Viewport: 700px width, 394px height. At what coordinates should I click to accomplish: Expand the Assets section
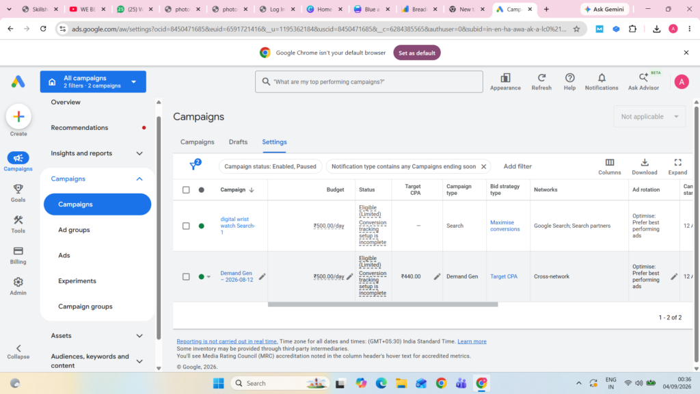(x=139, y=336)
